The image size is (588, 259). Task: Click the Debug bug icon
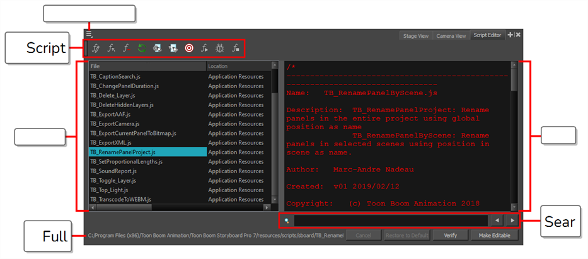tap(220, 48)
